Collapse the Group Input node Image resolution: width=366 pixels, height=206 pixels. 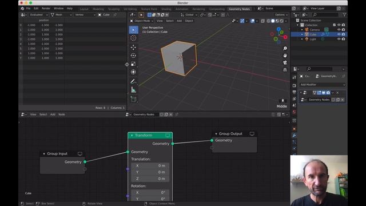point(44,154)
